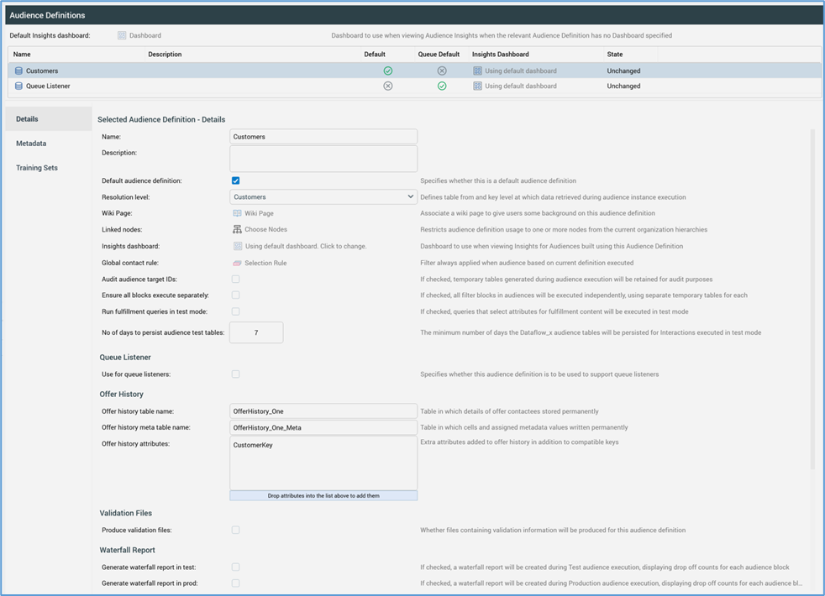The height and width of the screenshot is (596, 825).
Task: Check Generate waterfall report in test
Action: tap(235, 567)
